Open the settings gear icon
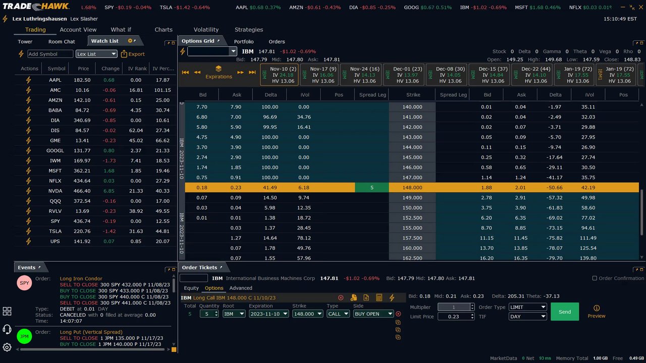This screenshot has height=363, width=646. pos(7,347)
